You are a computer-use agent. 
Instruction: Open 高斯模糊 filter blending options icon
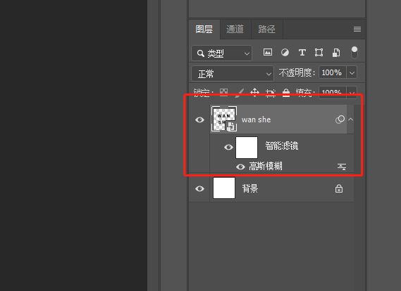tap(342, 167)
